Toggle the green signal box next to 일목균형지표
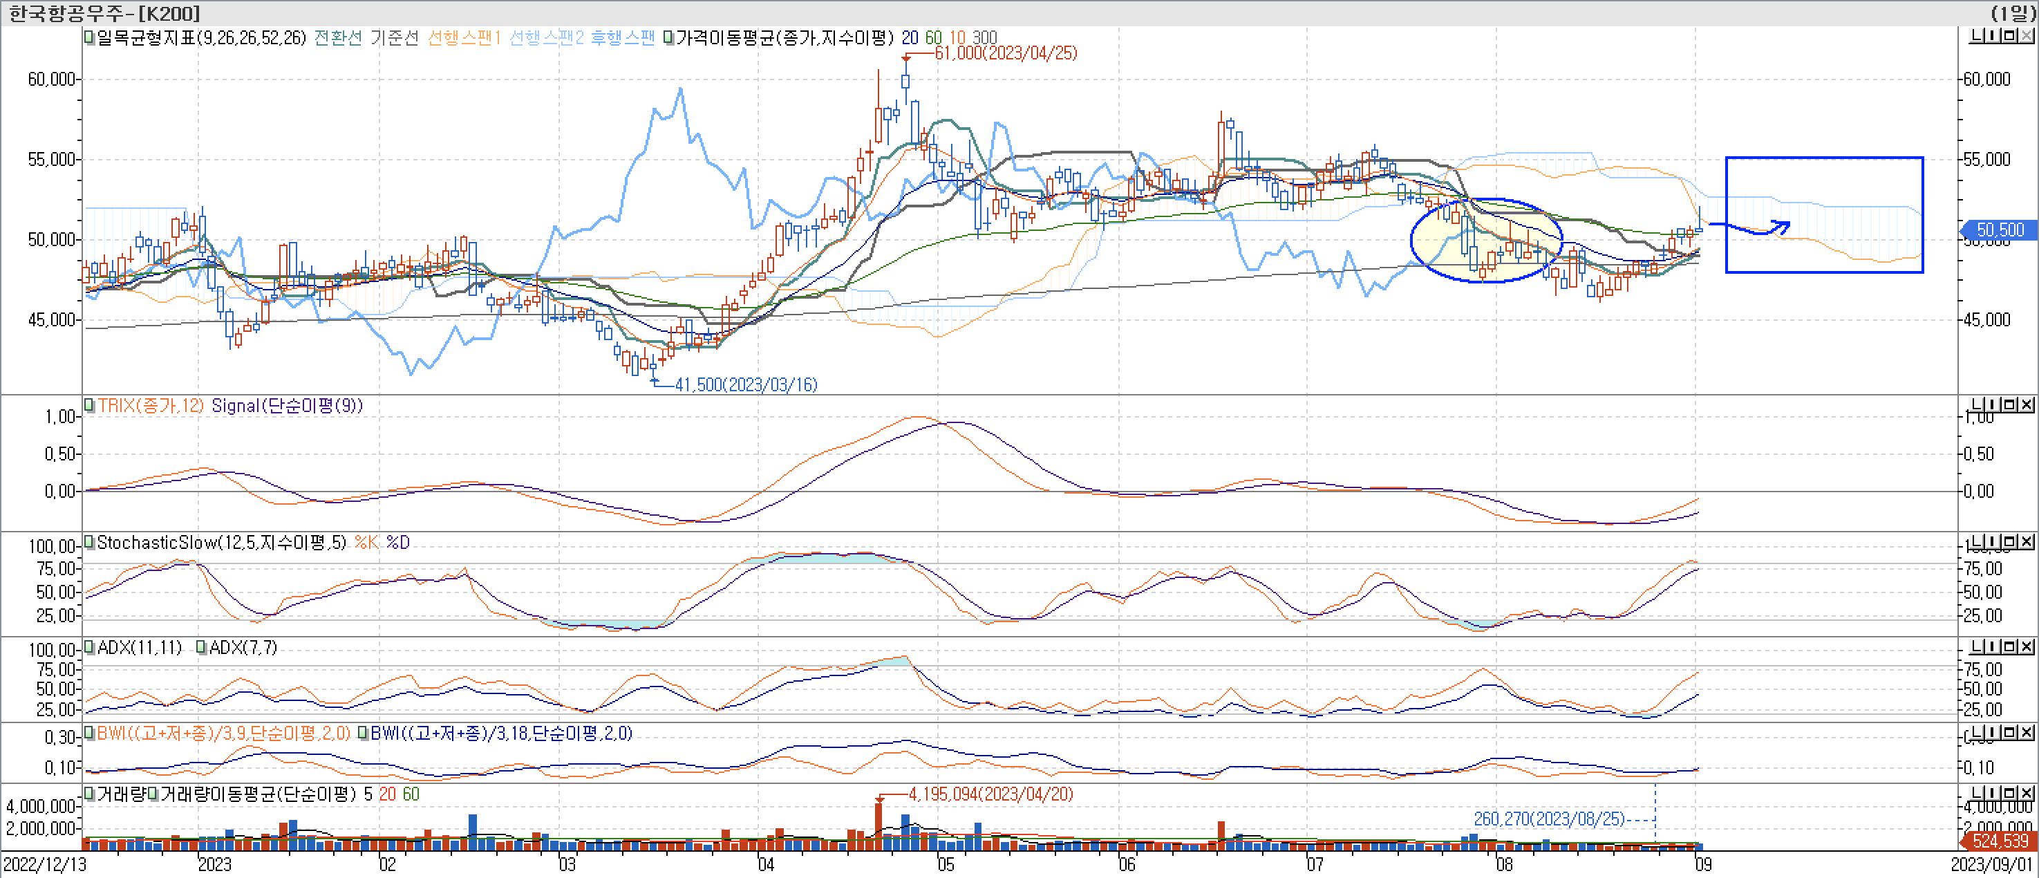Image resolution: width=2039 pixels, height=878 pixels. tap(87, 37)
